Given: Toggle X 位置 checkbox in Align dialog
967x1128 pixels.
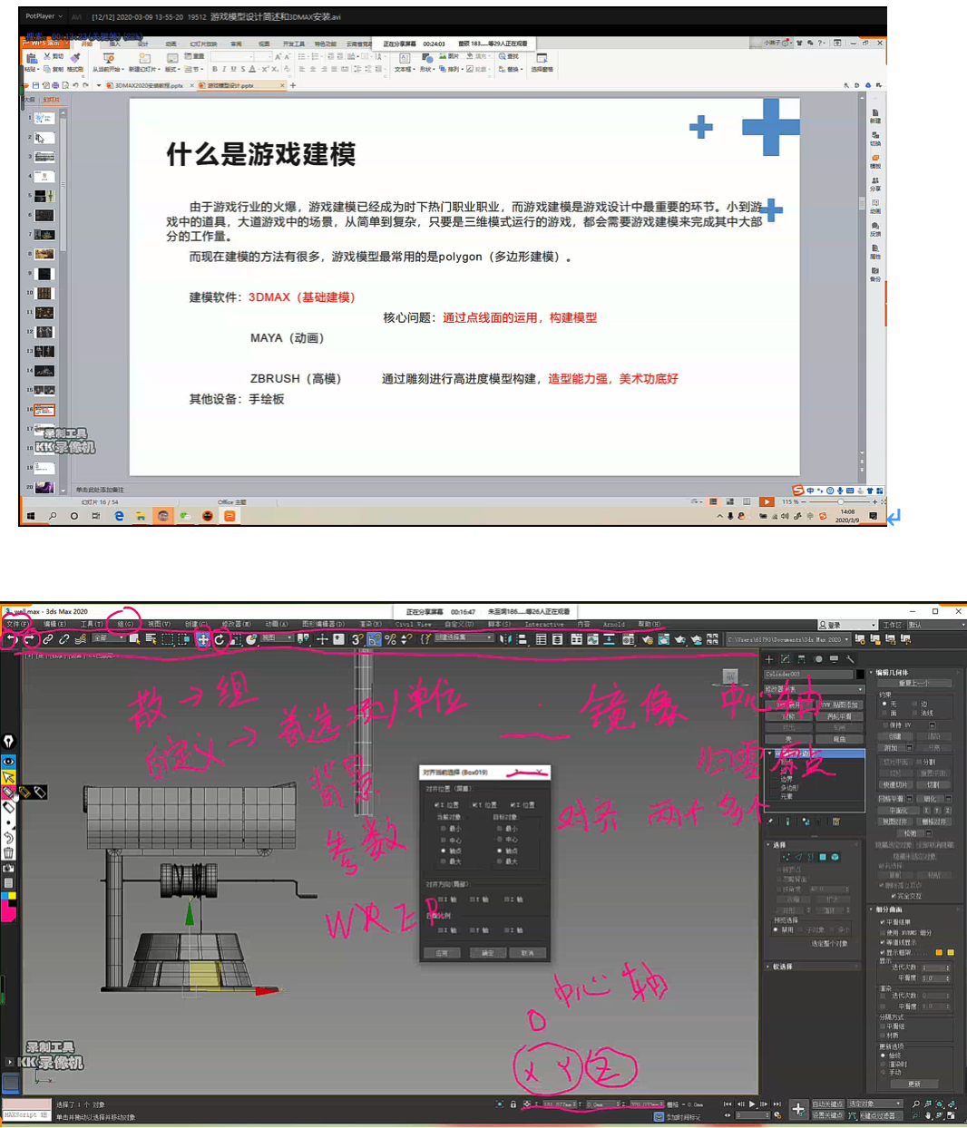Looking at the screenshot, I should point(446,805).
